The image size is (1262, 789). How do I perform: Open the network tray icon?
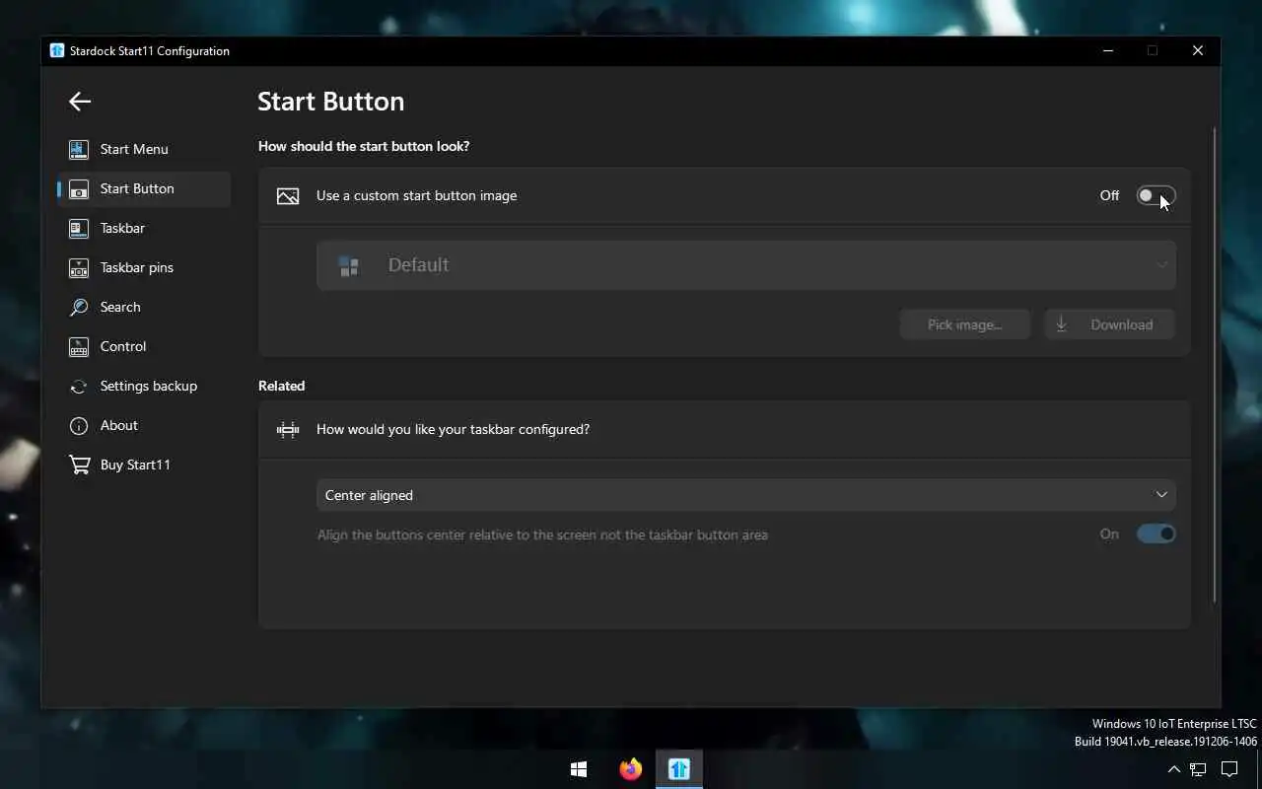(x=1198, y=769)
